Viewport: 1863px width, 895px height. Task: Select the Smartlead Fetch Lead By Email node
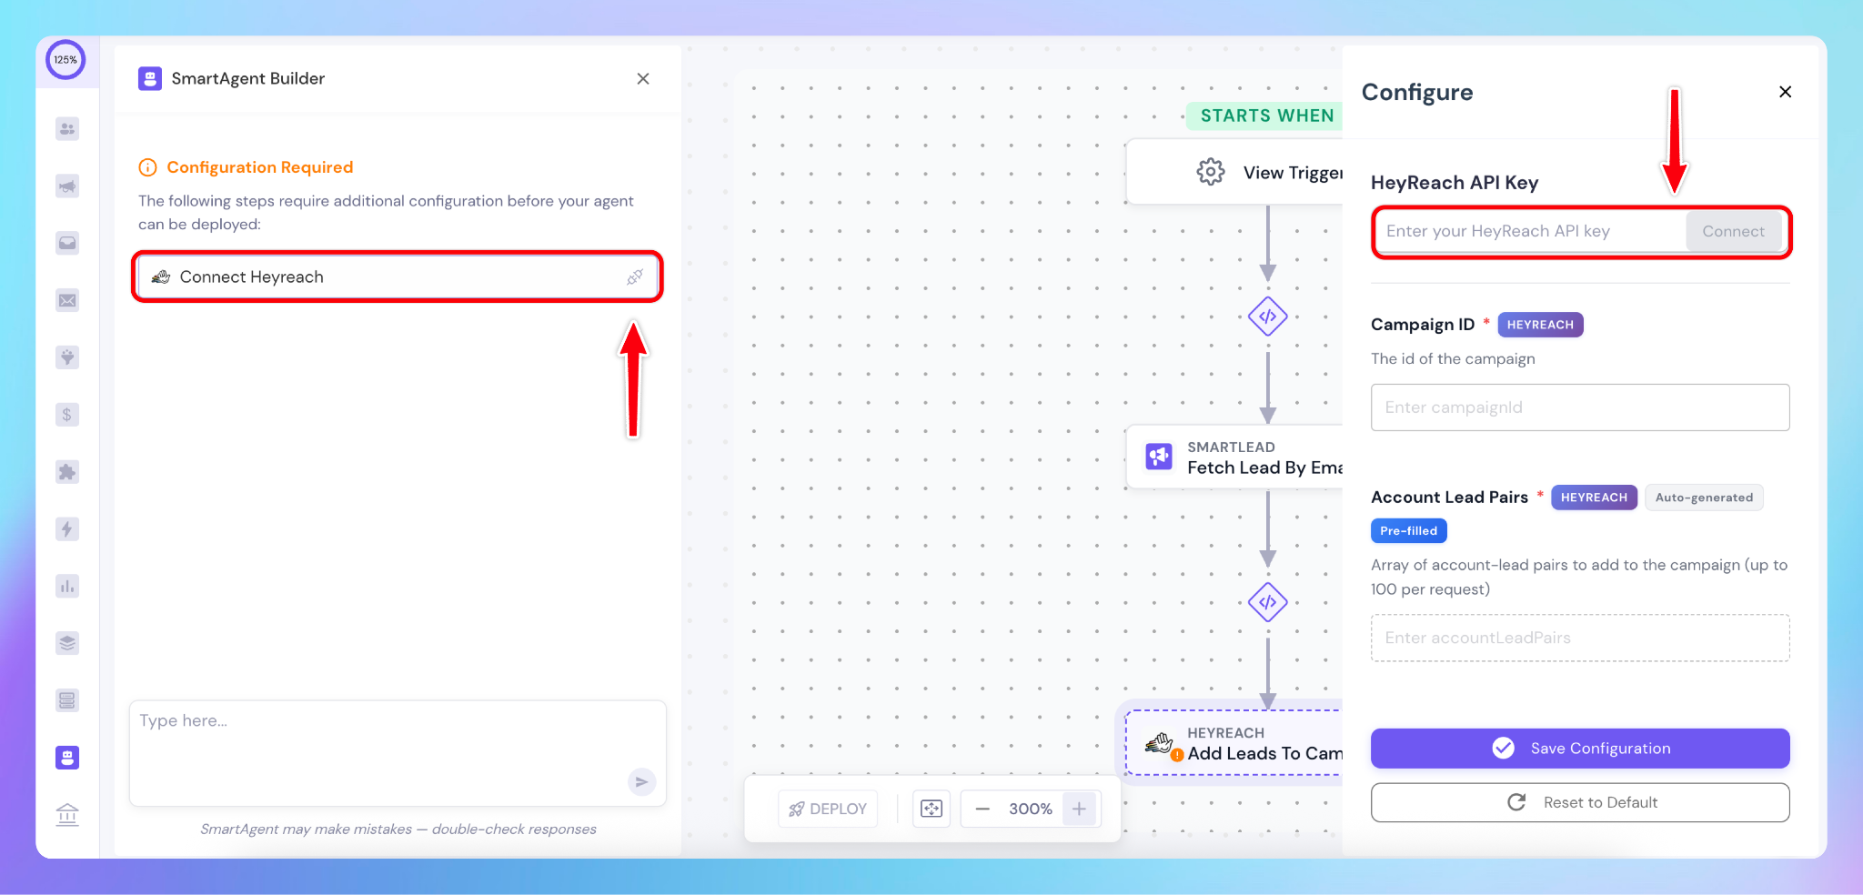tap(1234, 458)
